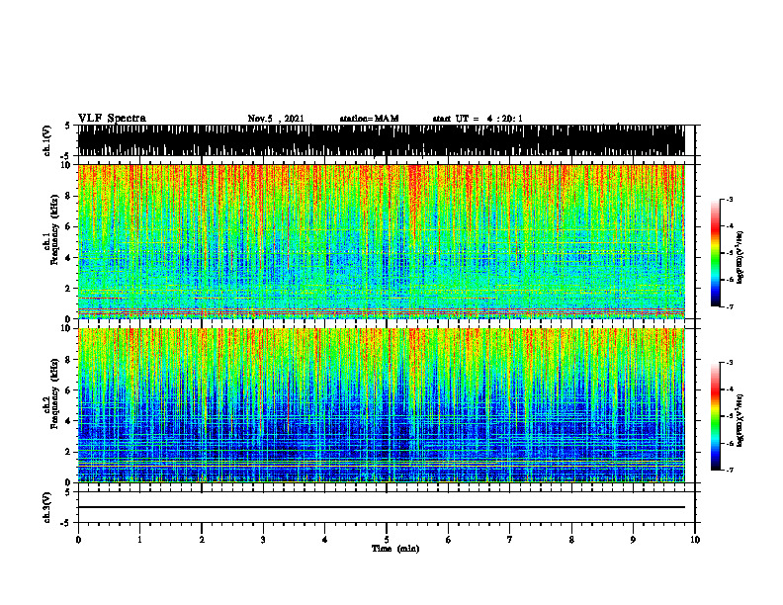Click the "-3" label on ch.1 color bar
The width and height of the screenshot is (783, 605).
tap(730, 200)
